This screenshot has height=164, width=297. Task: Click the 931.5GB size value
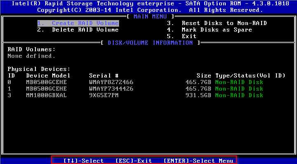click(198, 96)
